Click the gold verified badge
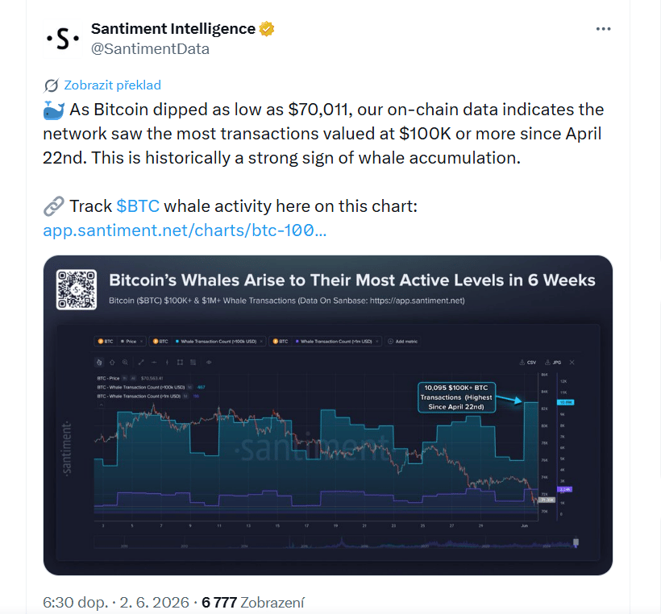This screenshot has width=661, height=614. click(267, 29)
